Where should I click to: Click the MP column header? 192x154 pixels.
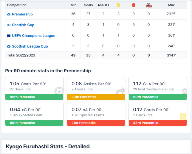coord(73,5)
